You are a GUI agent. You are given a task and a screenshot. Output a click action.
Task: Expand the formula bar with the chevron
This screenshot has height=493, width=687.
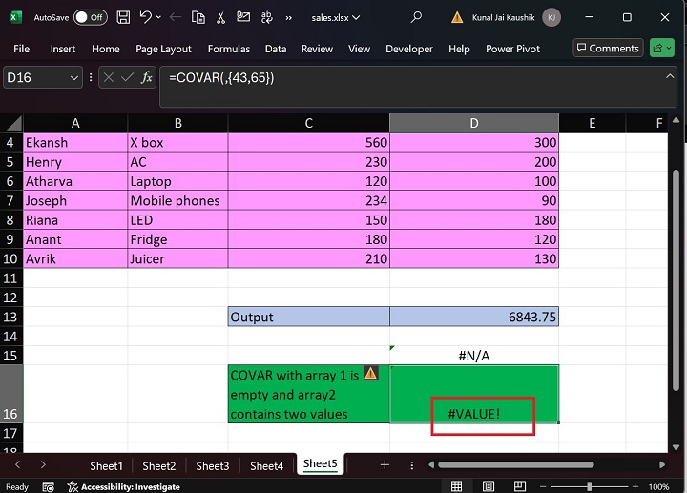pyautogui.click(x=670, y=76)
